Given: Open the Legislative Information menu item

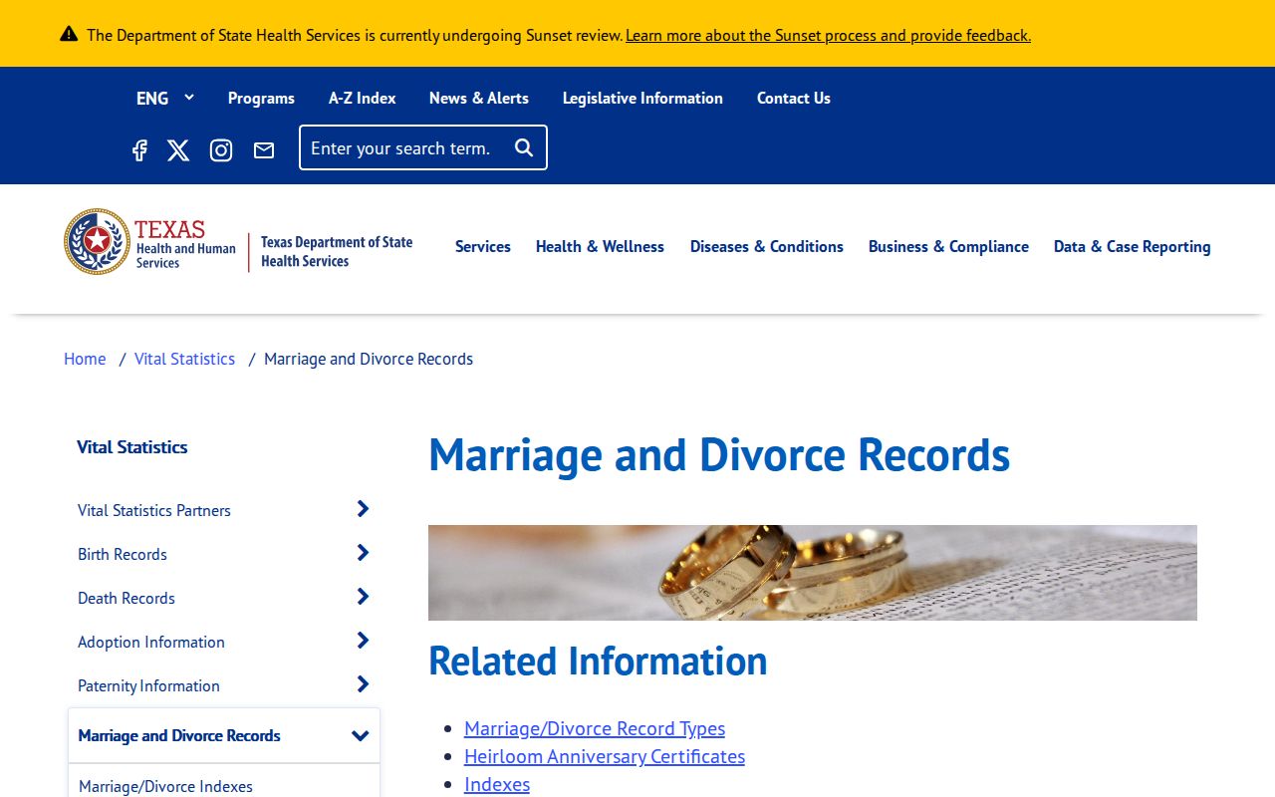Looking at the screenshot, I should pos(642,98).
